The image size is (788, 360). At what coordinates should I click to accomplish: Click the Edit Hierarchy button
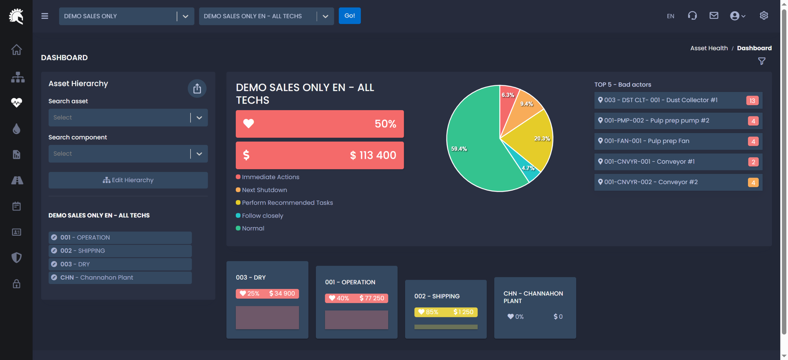[x=128, y=180]
